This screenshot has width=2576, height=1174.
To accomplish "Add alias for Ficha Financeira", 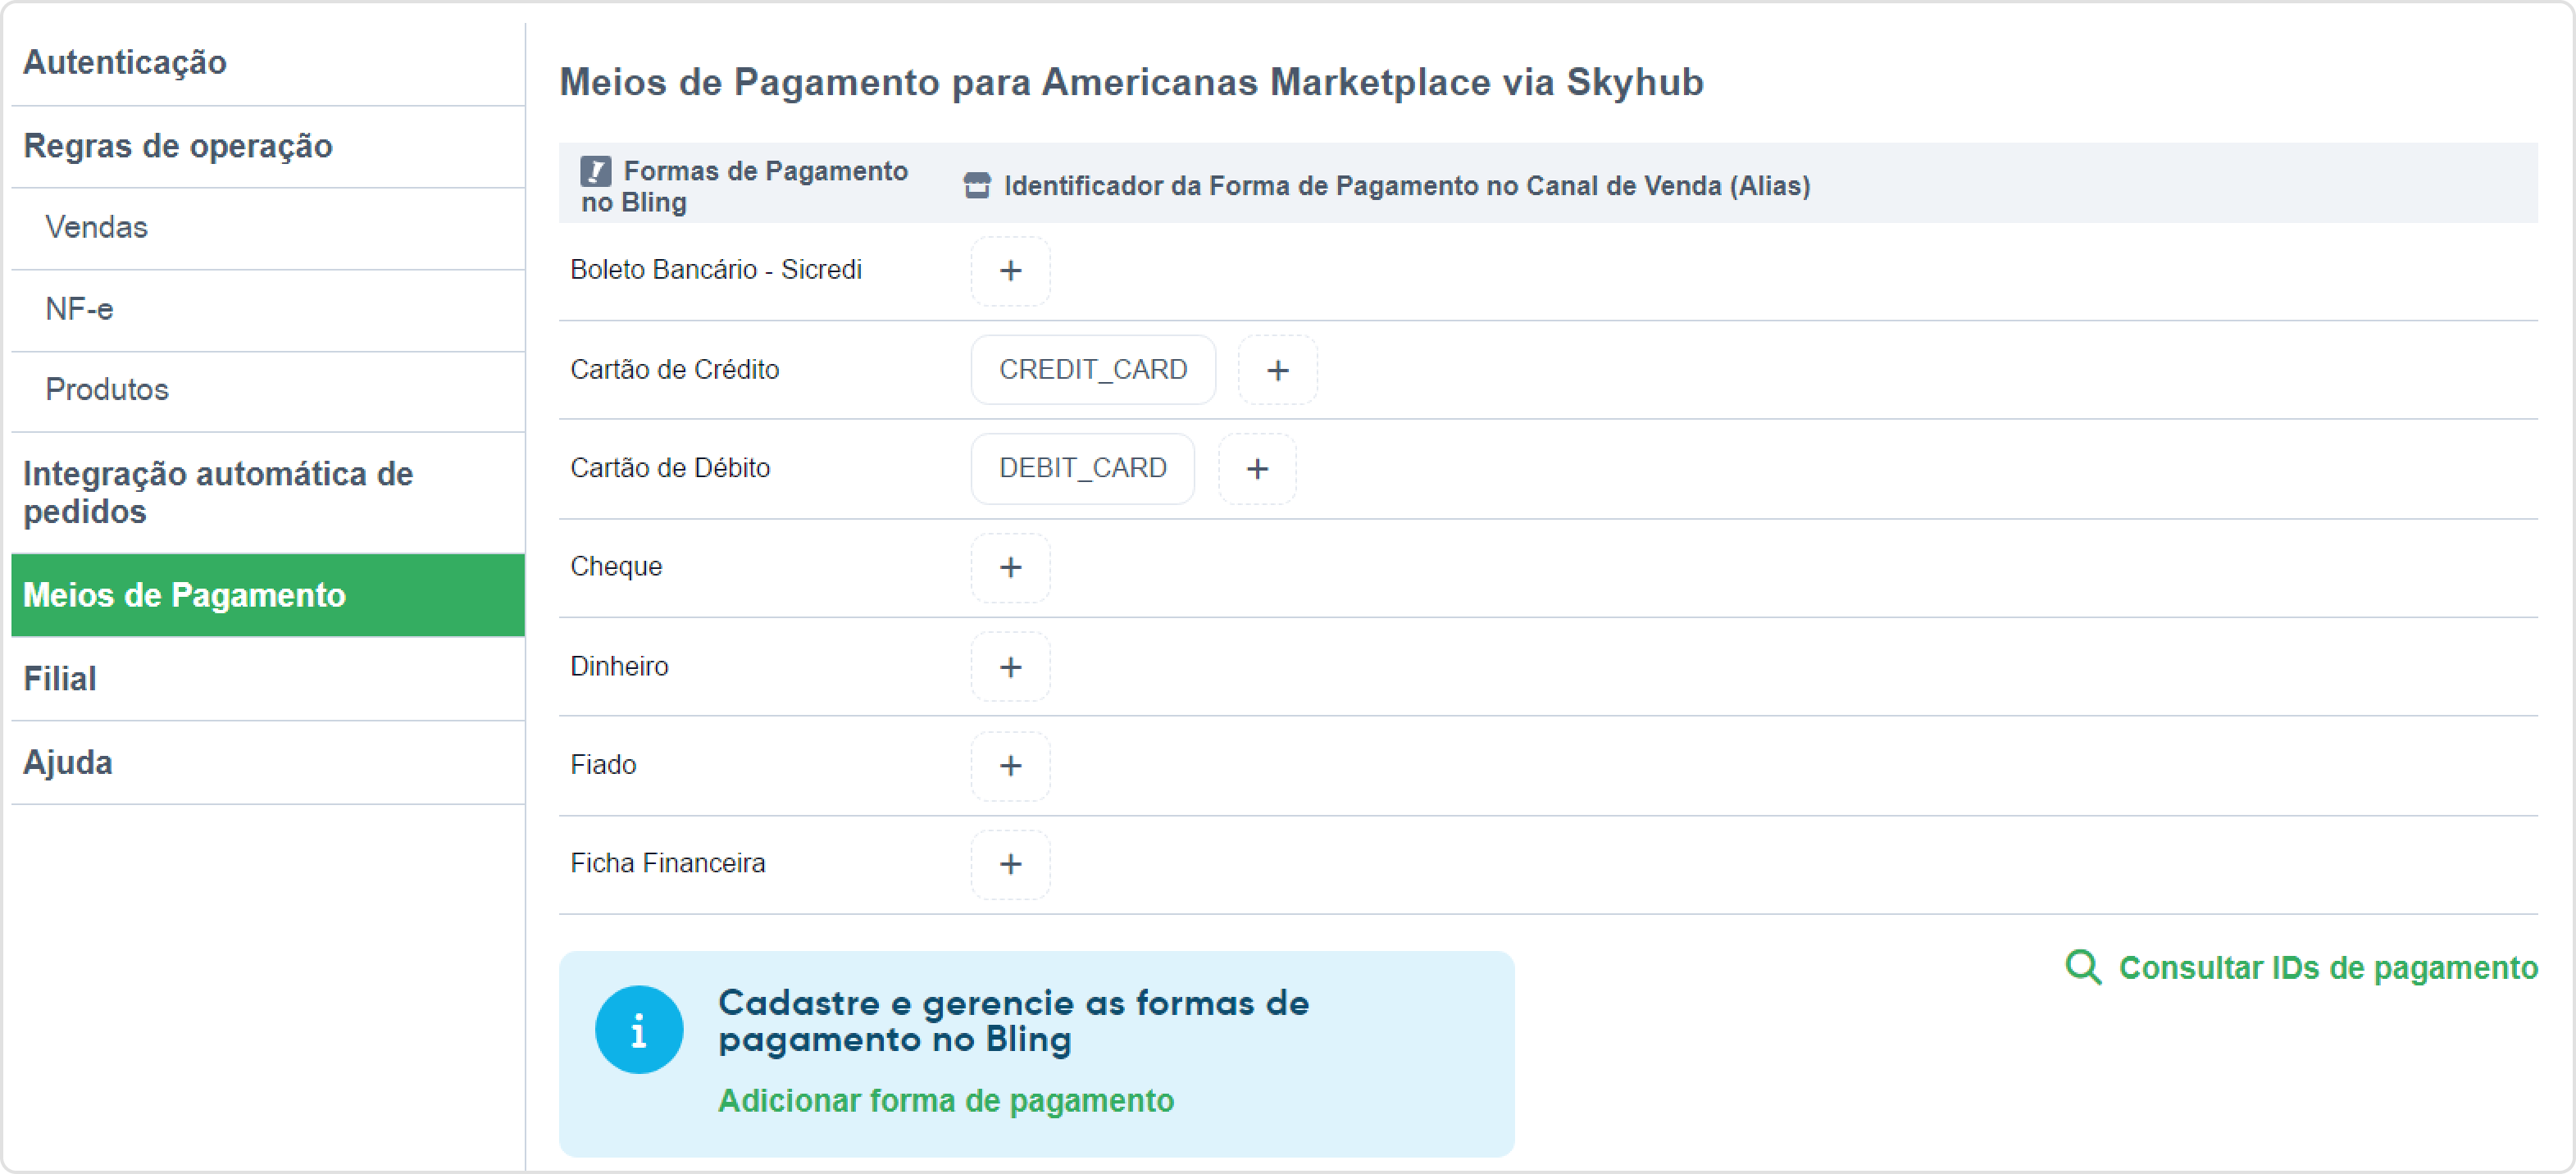I will tap(1010, 864).
